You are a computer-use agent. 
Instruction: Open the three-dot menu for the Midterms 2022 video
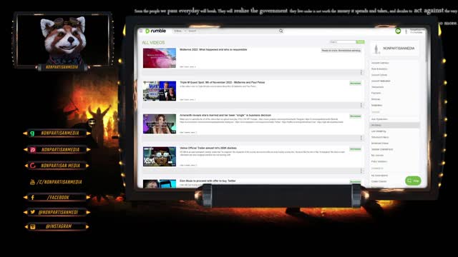pyautogui.click(x=361, y=72)
